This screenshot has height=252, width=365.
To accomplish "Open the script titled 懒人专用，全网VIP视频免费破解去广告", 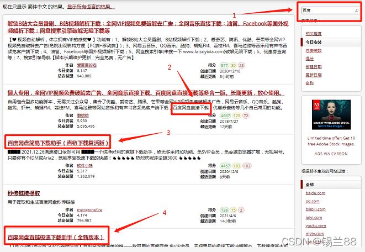I will click(146, 93).
